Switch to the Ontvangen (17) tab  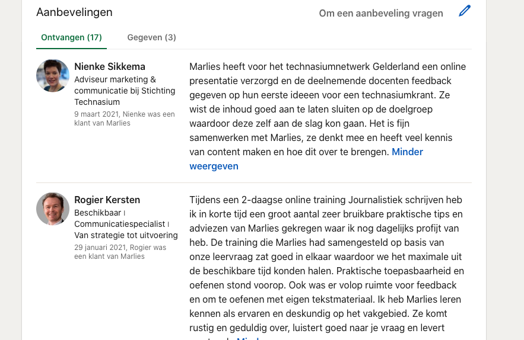tap(72, 37)
